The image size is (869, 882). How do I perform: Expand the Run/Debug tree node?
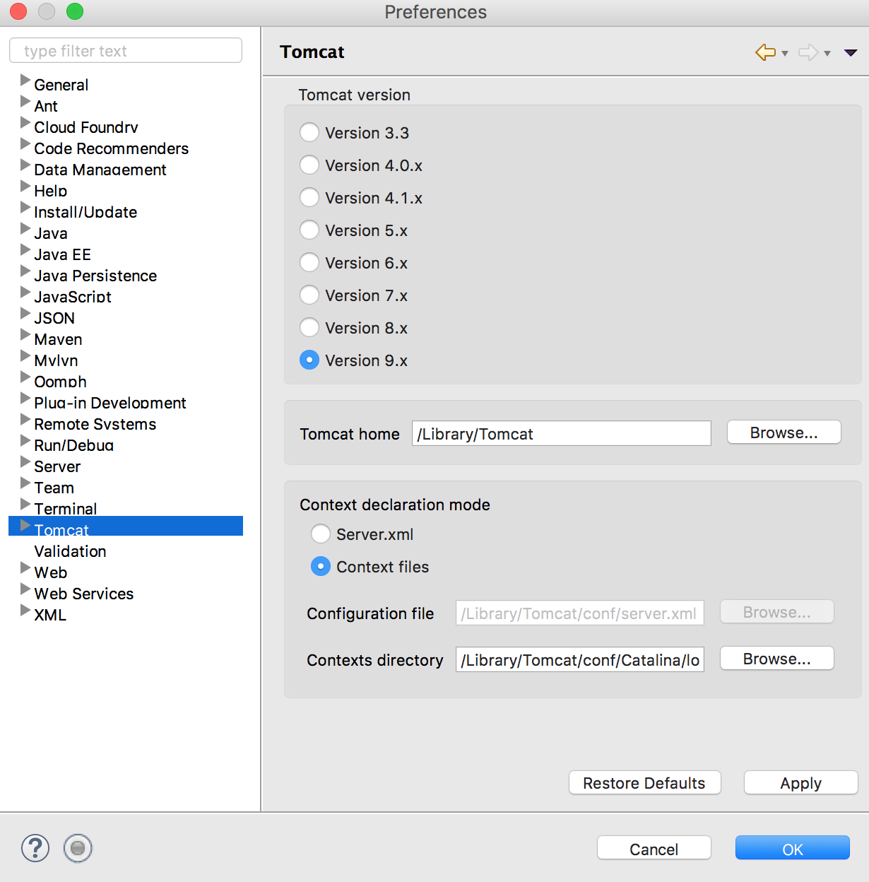25,440
